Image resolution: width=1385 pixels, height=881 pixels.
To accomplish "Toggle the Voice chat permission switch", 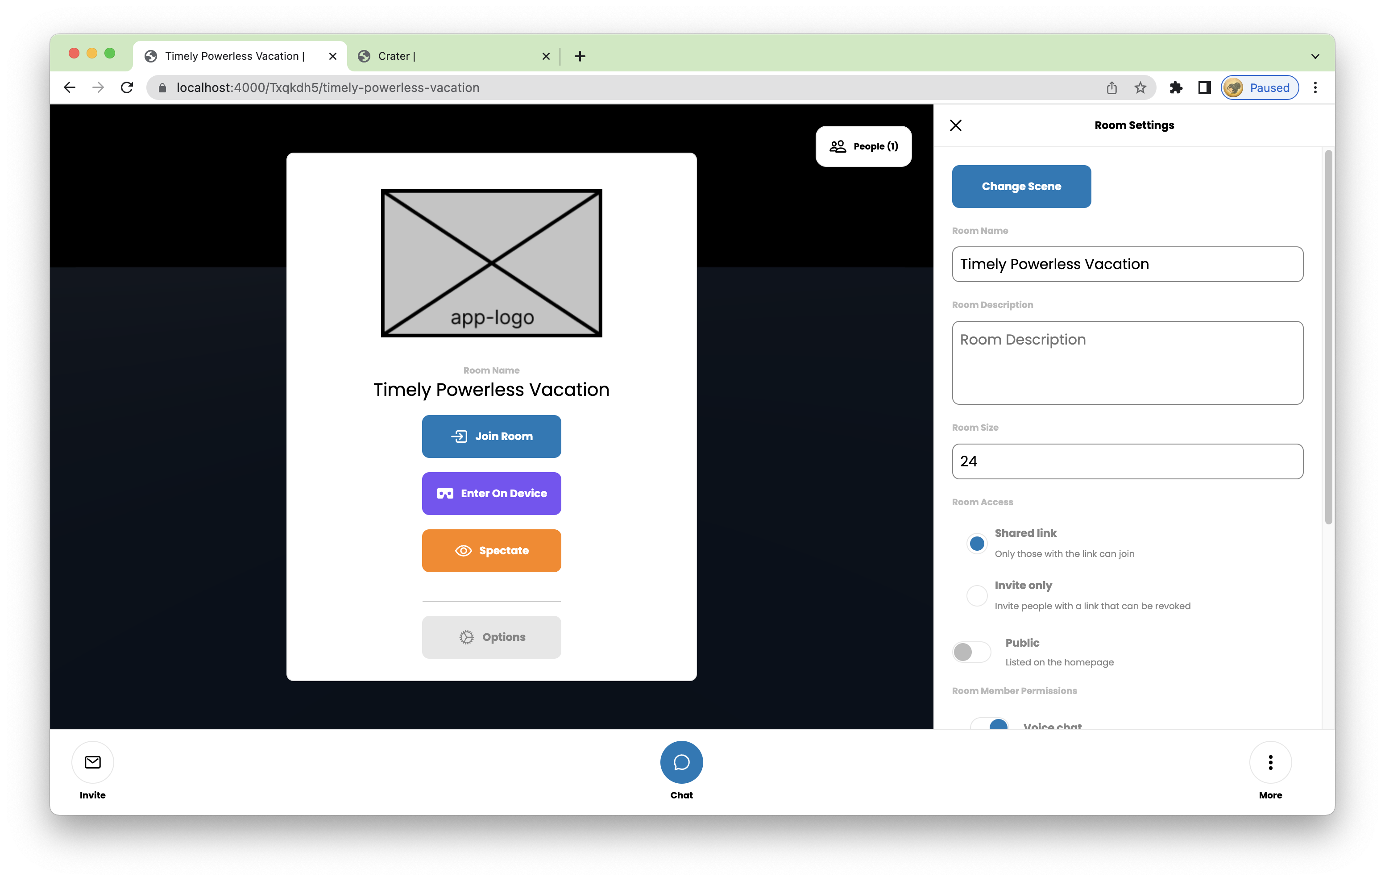I will coord(989,723).
